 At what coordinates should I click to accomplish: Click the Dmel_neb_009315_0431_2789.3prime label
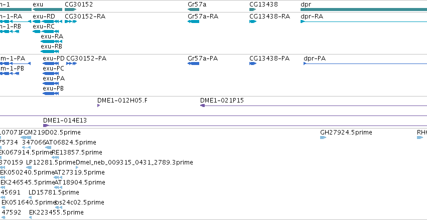[134, 163]
